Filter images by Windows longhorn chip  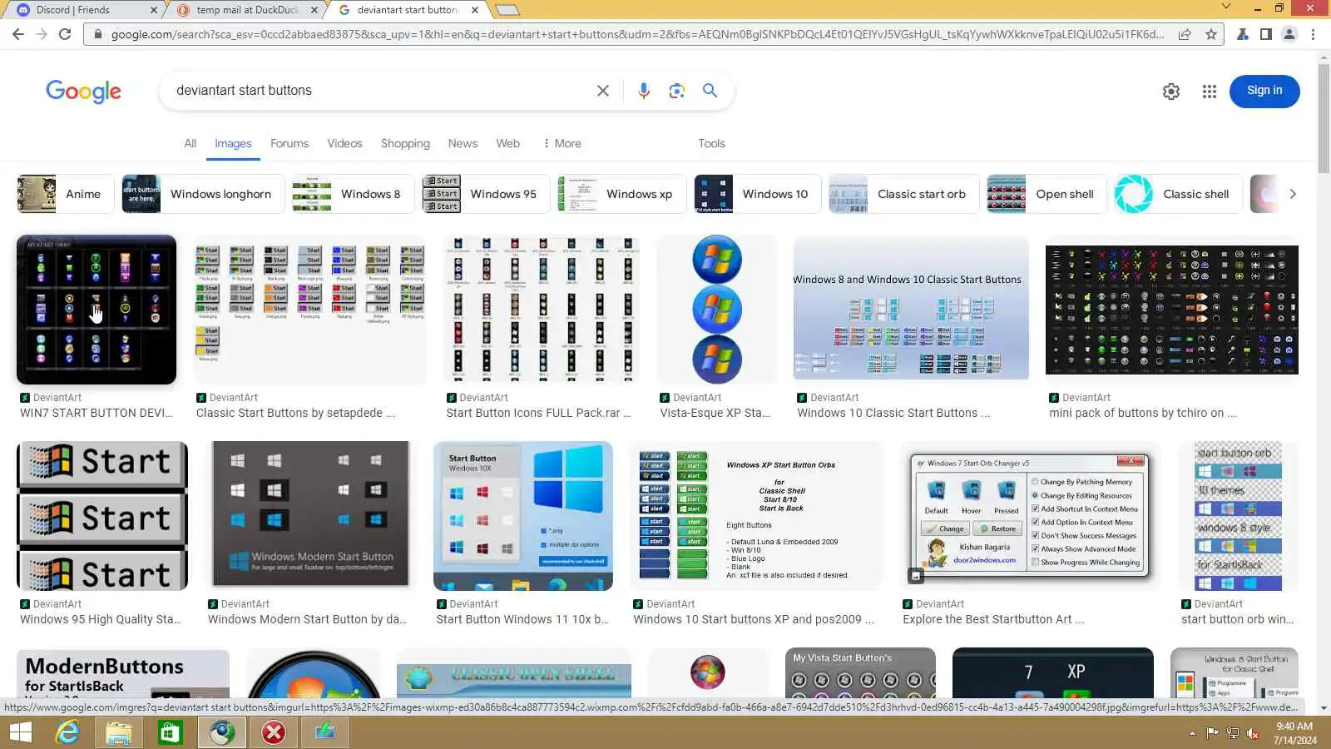pyautogui.click(x=203, y=194)
